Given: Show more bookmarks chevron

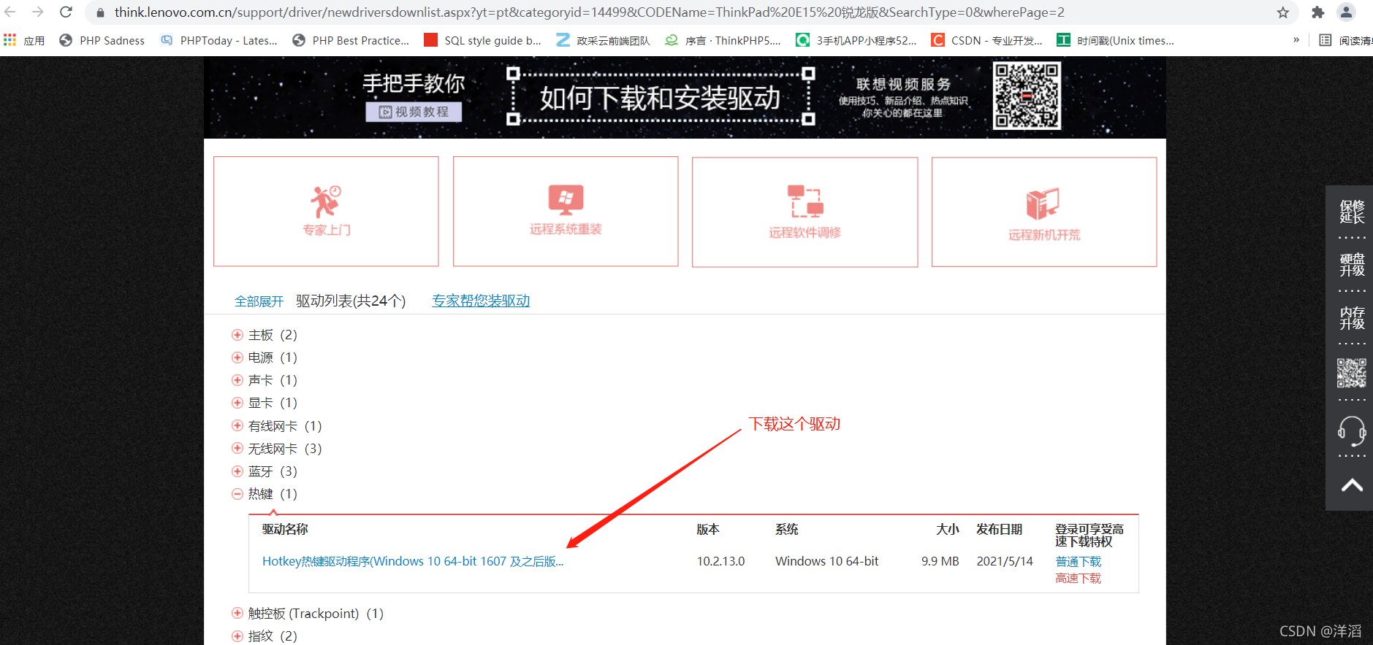Looking at the screenshot, I should tap(1296, 40).
